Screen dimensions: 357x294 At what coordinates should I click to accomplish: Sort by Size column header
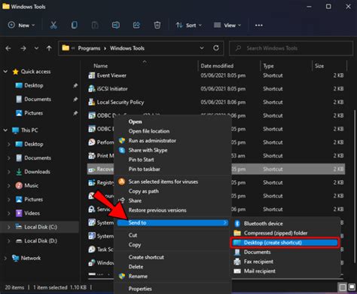[x=319, y=66]
